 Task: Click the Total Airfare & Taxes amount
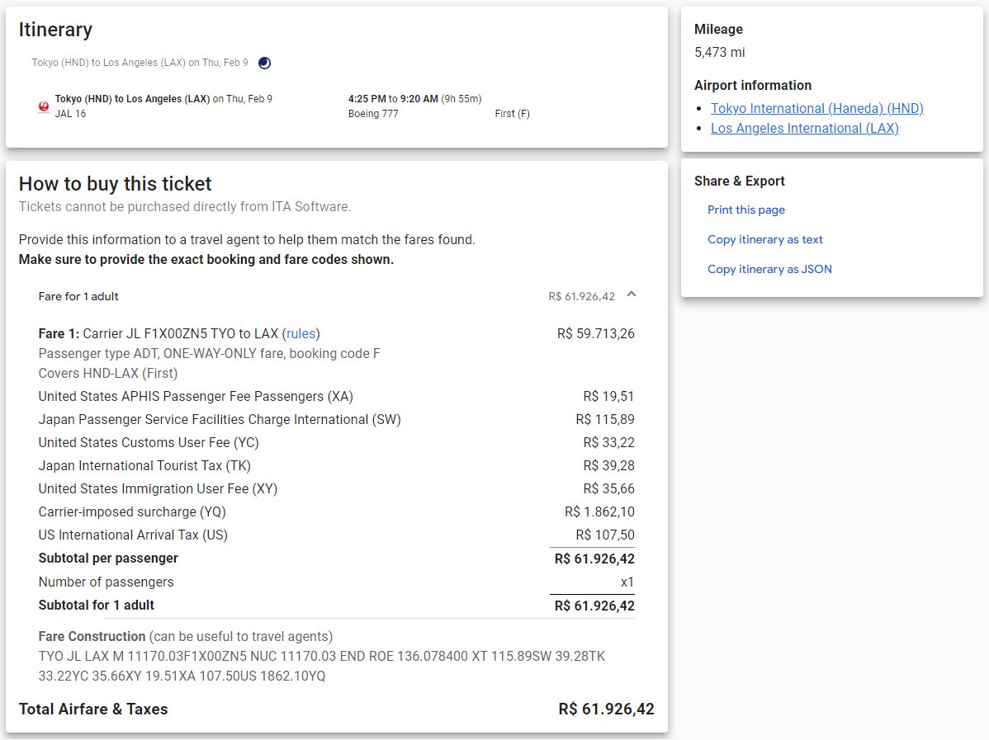606,709
